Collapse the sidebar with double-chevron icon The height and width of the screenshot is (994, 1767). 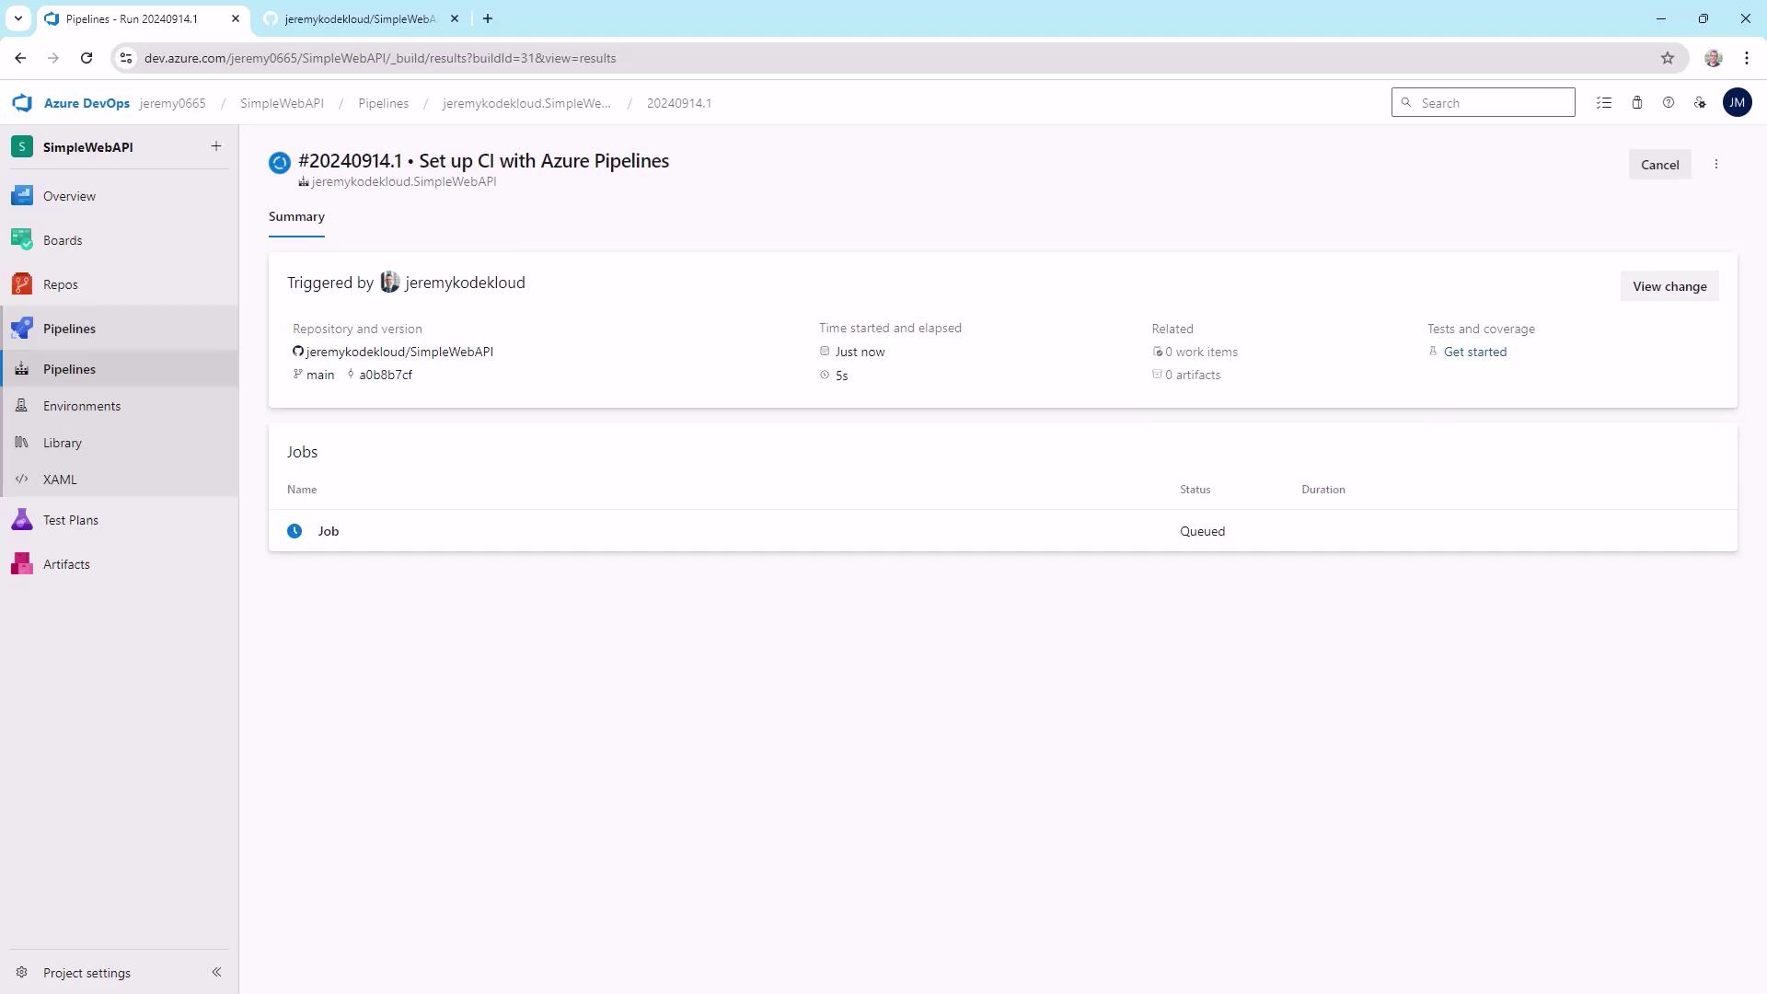pyautogui.click(x=216, y=972)
